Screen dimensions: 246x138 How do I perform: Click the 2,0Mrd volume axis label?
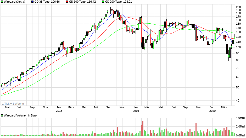click(240, 127)
